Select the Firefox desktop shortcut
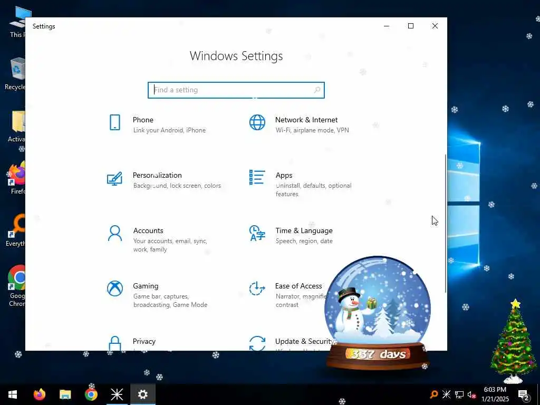The height and width of the screenshot is (405, 540). (16, 178)
